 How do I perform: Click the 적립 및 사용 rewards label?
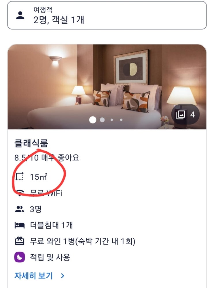50,257
